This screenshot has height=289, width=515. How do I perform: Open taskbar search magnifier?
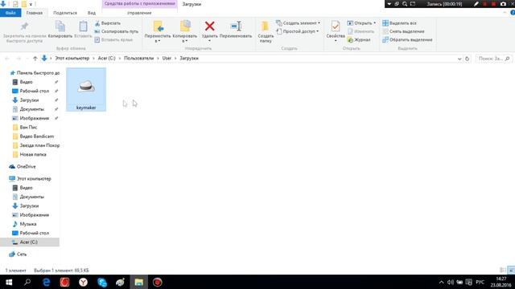[27, 282]
